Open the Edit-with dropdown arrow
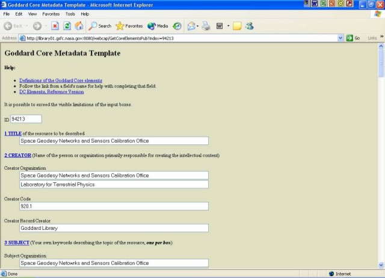 pos(228,26)
